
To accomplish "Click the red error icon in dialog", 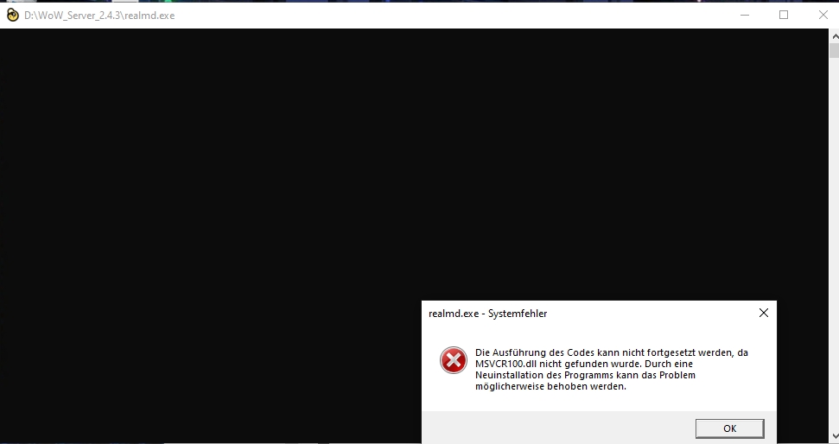I will [x=454, y=360].
